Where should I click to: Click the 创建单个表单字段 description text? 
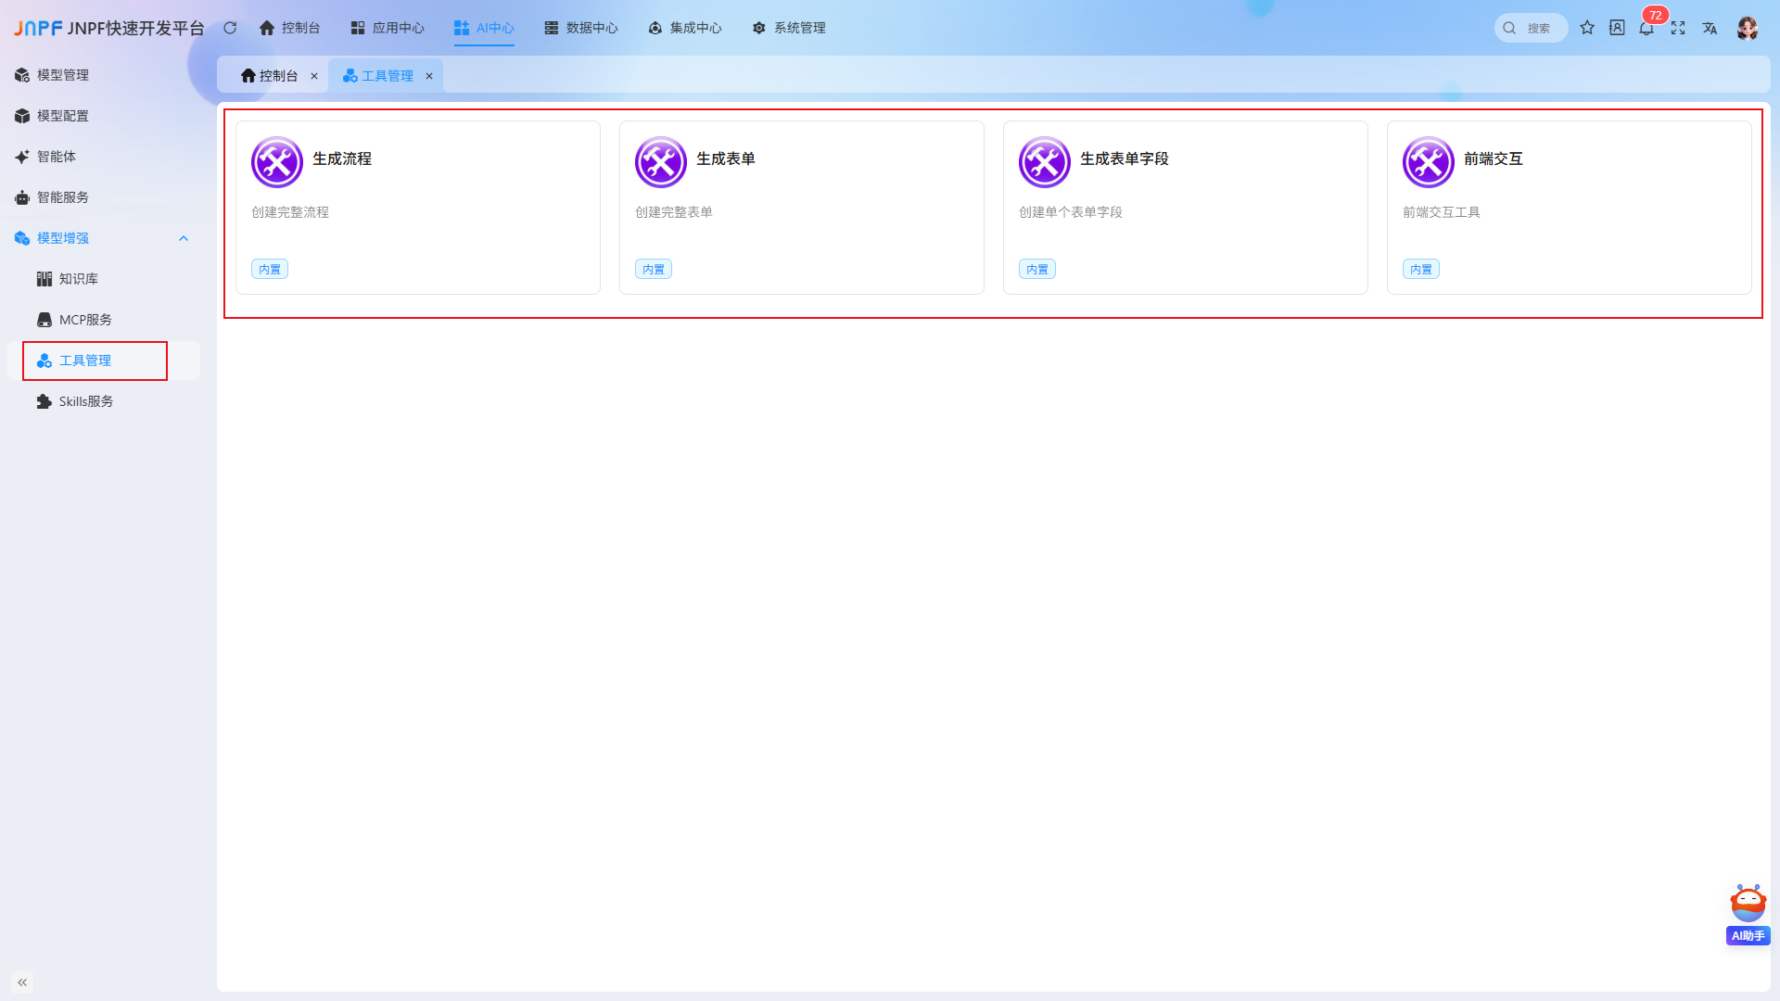coord(1071,212)
